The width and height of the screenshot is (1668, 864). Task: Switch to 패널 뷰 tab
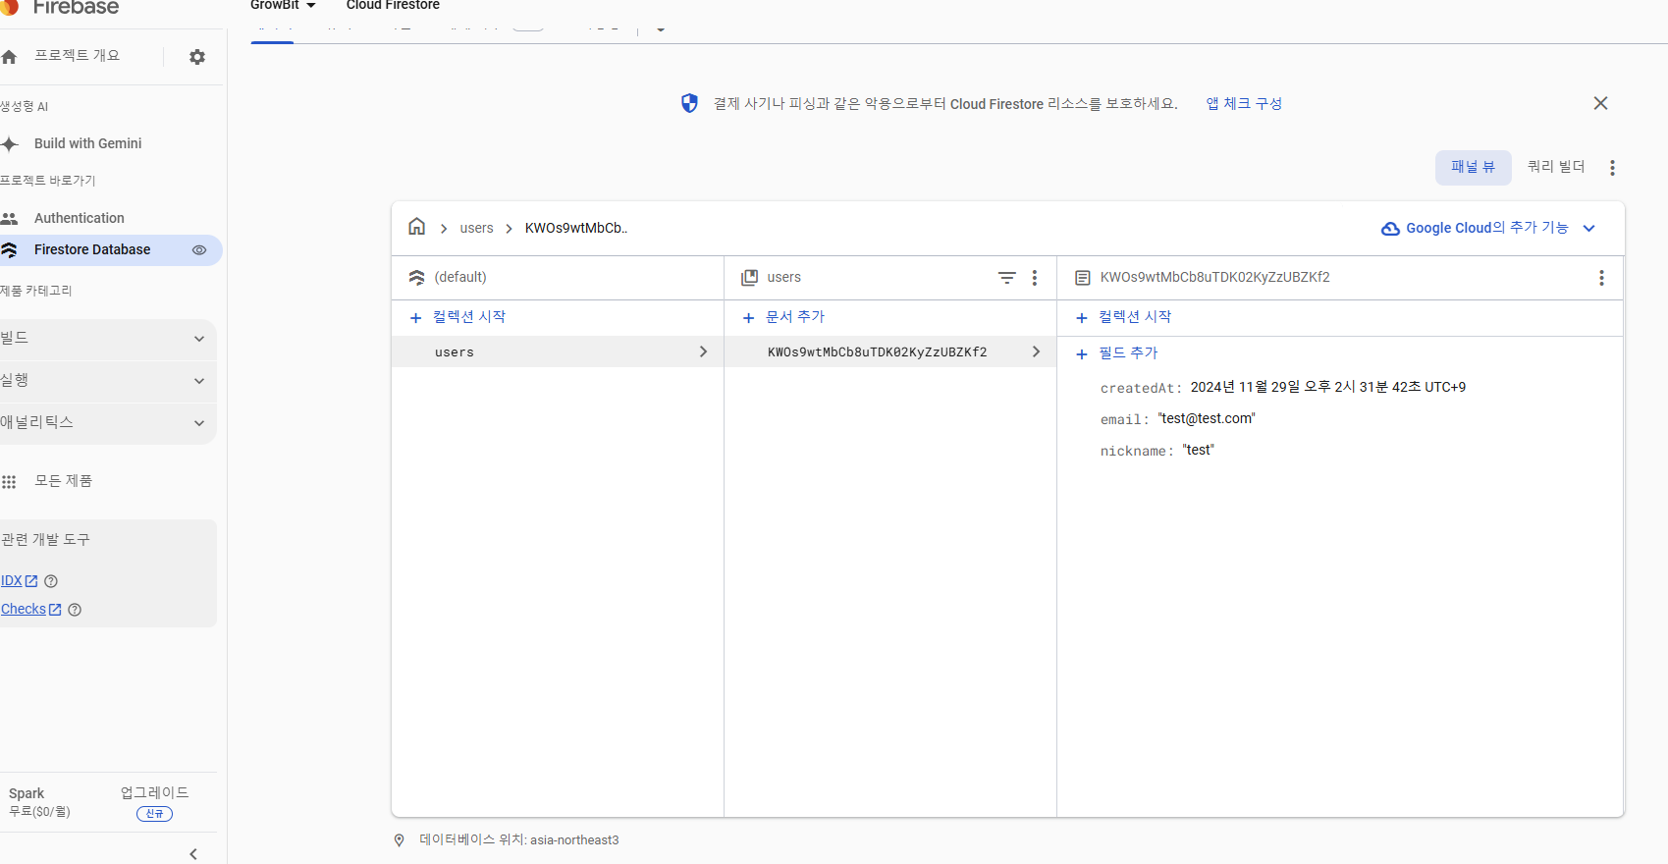point(1473,168)
